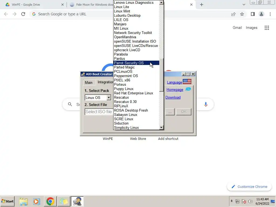The image size is (276, 207).
Task: Click the Select ISO file field
Action: (99, 112)
